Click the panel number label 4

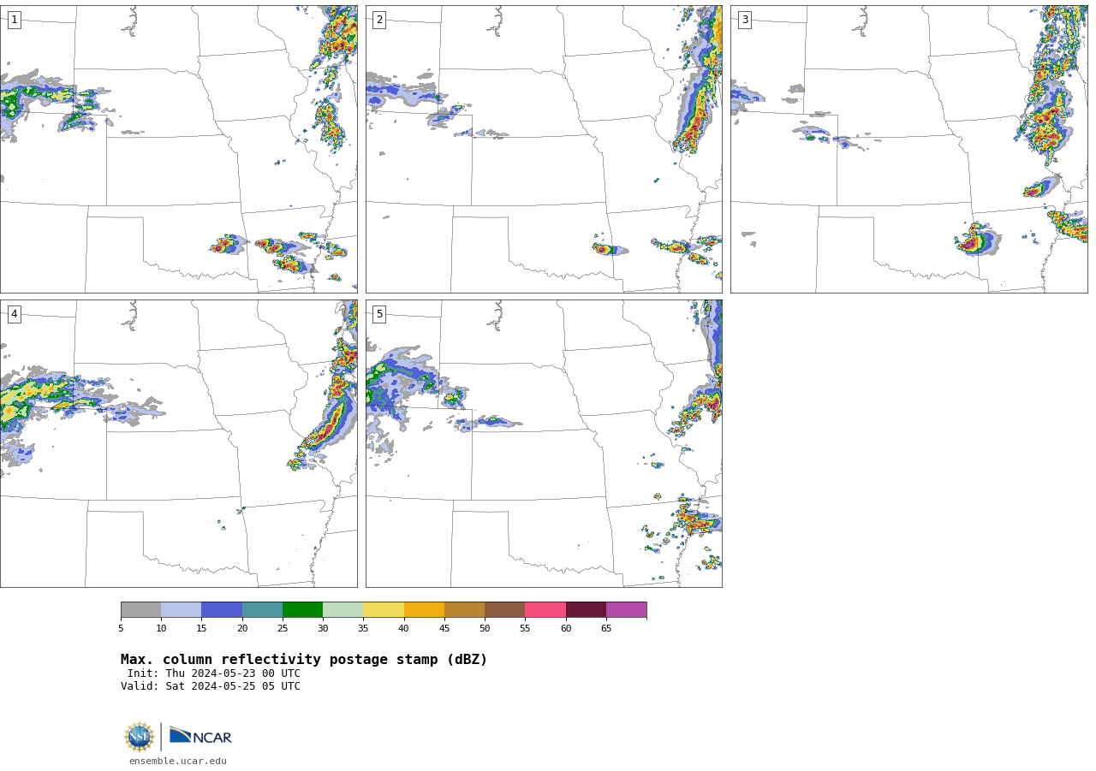click(14, 314)
